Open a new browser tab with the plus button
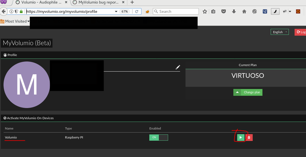 [x=132, y=2]
